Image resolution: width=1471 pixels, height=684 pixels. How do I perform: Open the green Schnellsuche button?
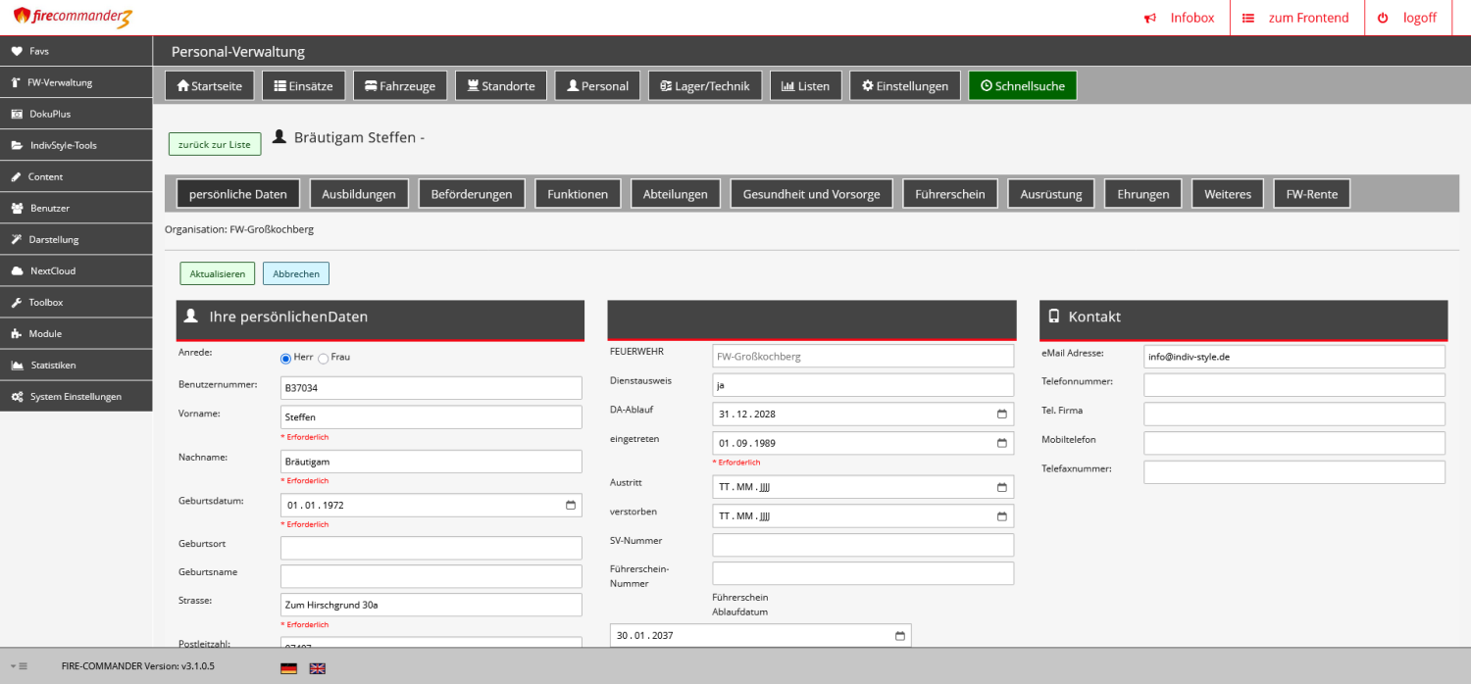(x=1022, y=85)
